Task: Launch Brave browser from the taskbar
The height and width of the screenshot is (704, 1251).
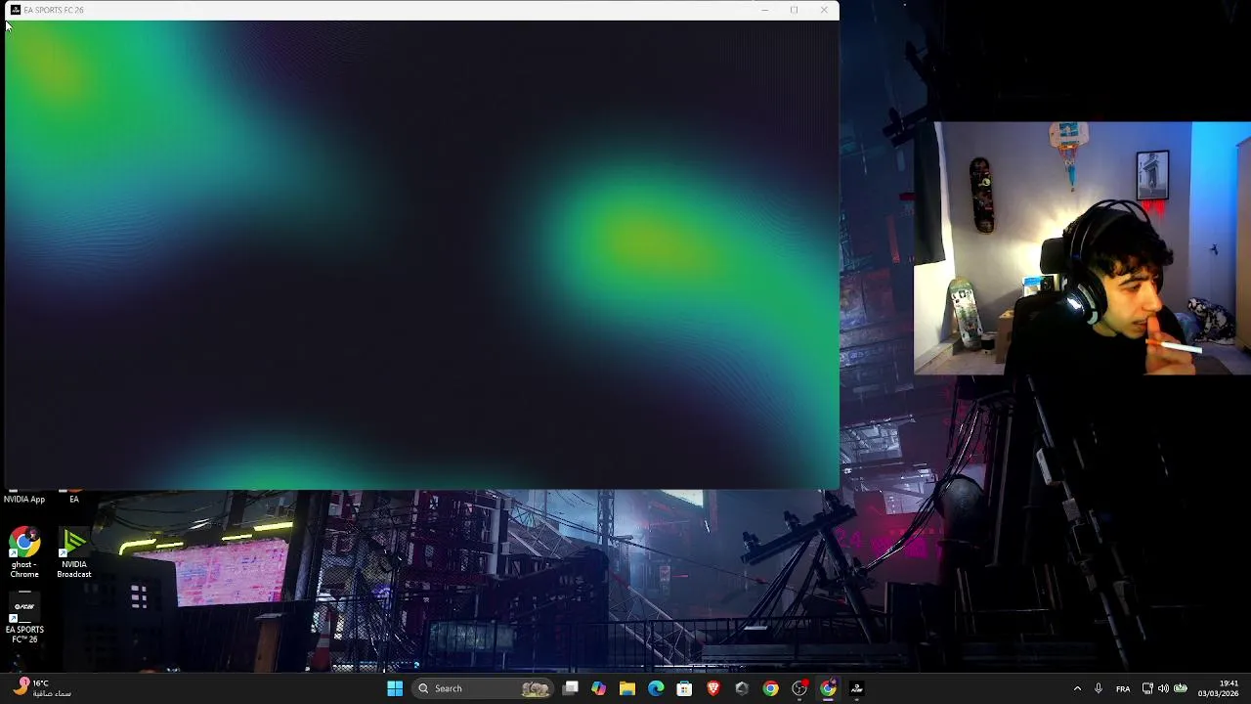Action: tap(713, 688)
